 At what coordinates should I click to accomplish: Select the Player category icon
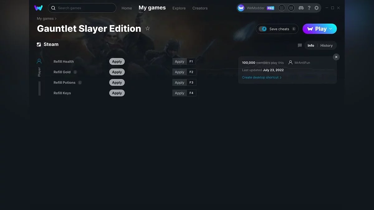click(x=39, y=61)
